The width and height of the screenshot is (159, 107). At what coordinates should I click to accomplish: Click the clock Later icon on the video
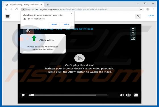tap(133, 34)
